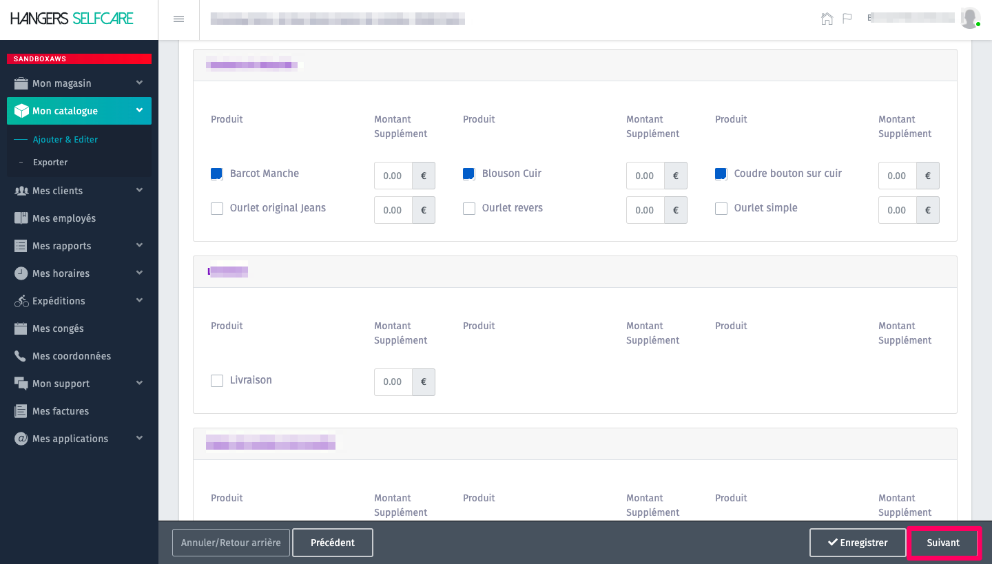992x564 pixels.
Task: Go back with the Précédent button
Action: pyautogui.click(x=332, y=543)
